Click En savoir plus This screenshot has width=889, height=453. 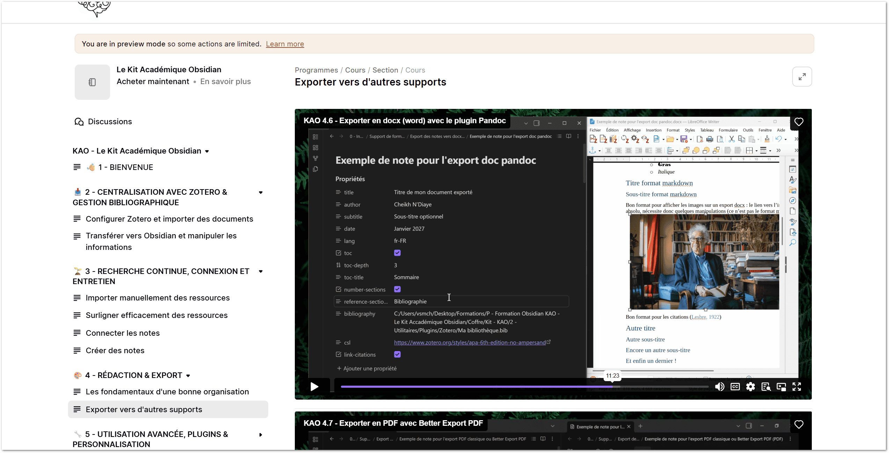225,81
